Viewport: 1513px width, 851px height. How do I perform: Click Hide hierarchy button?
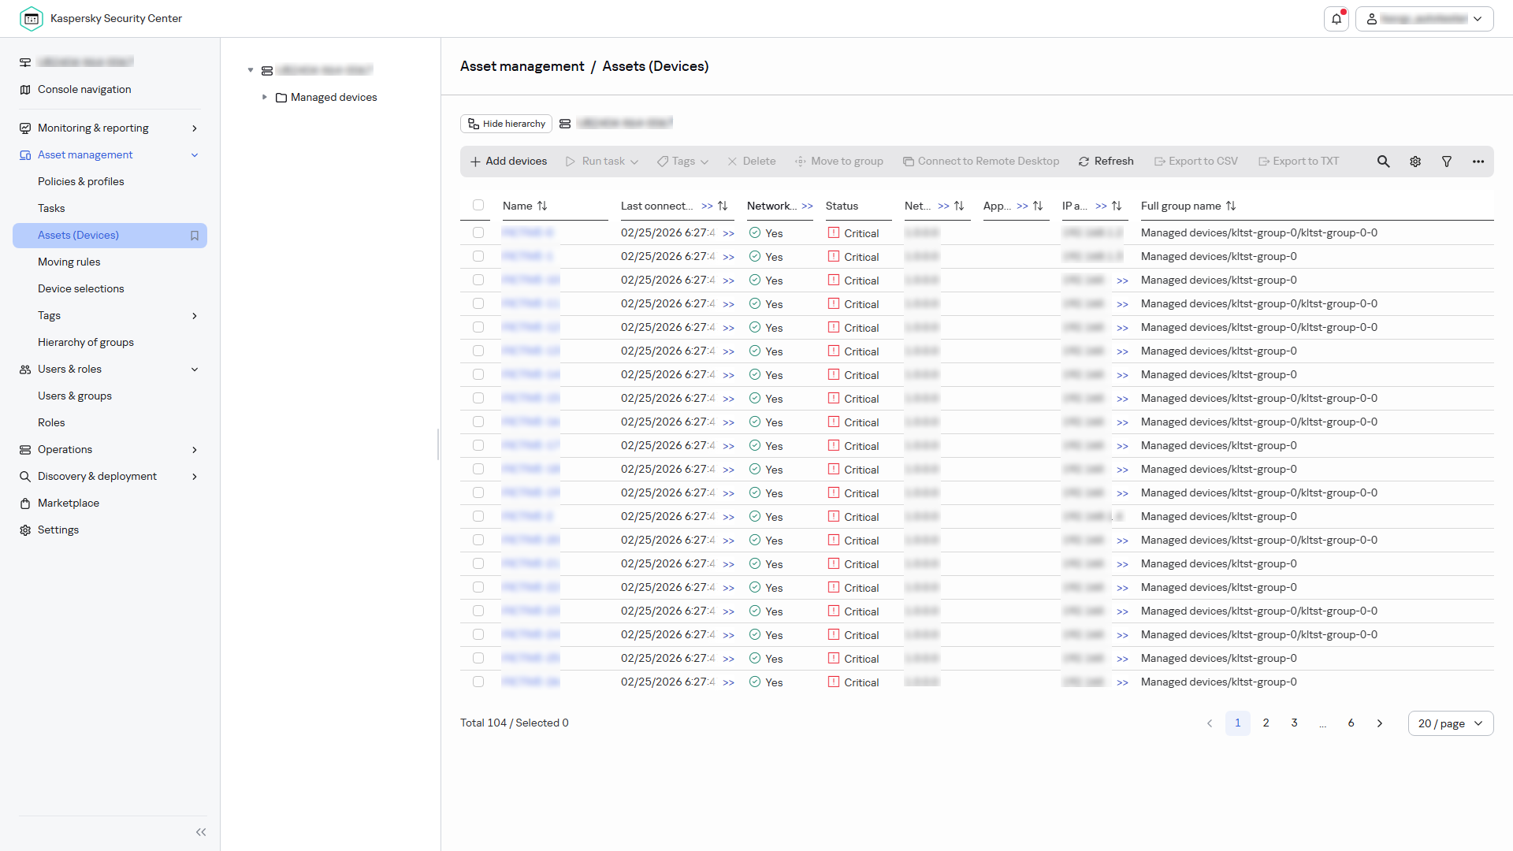tap(506, 124)
